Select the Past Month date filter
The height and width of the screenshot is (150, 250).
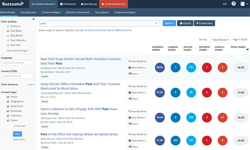point(8,36)
